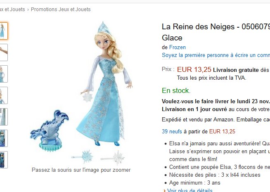270x192 pixels.
Task: Select the first highlighted doll thumbnail
Action: point(2,31)
